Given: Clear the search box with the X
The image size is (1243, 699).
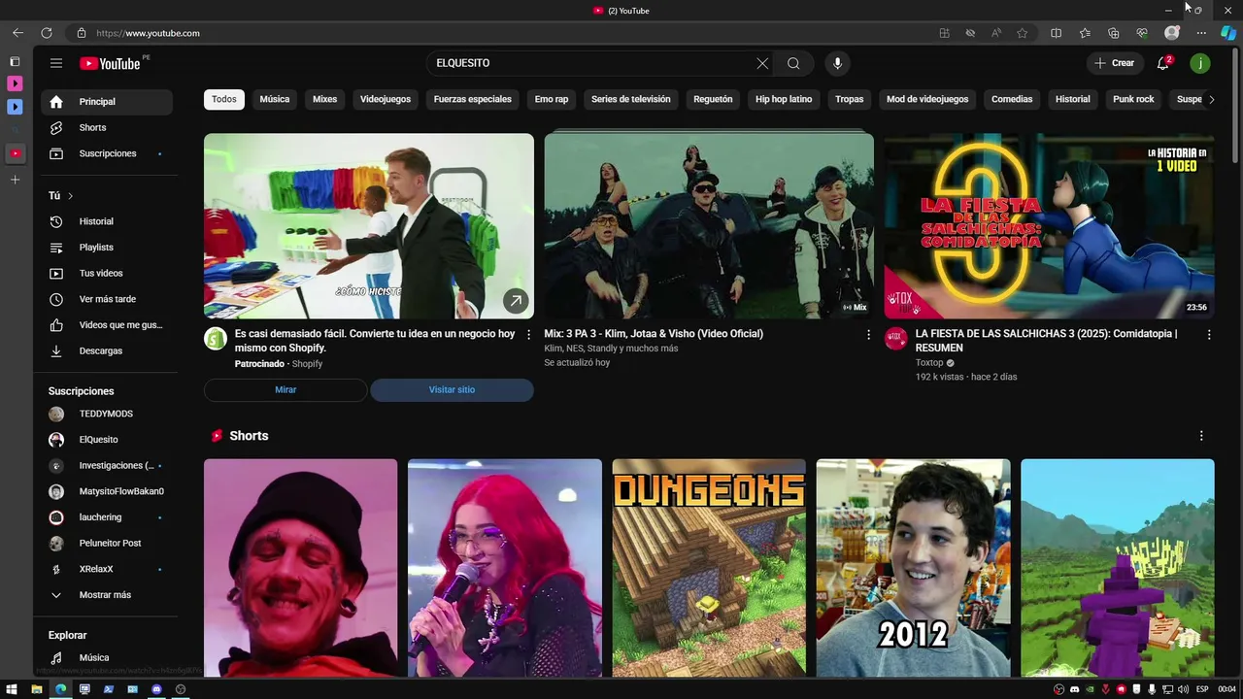Looking at the screenshot, I should pos(762,63).
